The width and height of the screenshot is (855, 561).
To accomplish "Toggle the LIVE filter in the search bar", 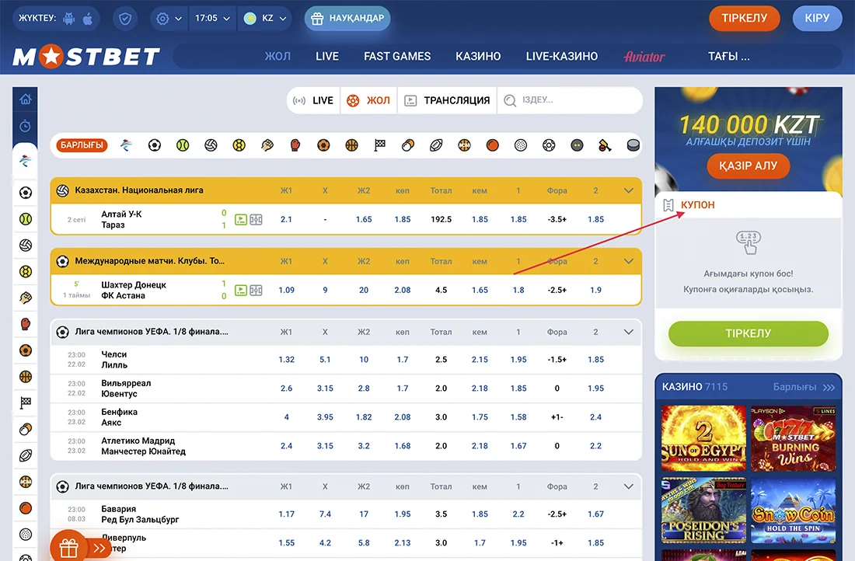I will pos(313,100).
